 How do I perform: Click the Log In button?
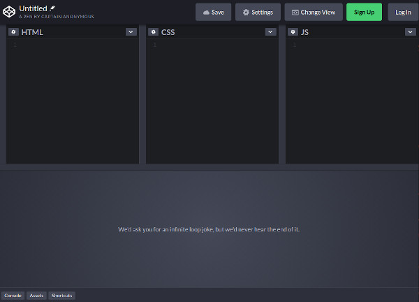tap(403, 12)
